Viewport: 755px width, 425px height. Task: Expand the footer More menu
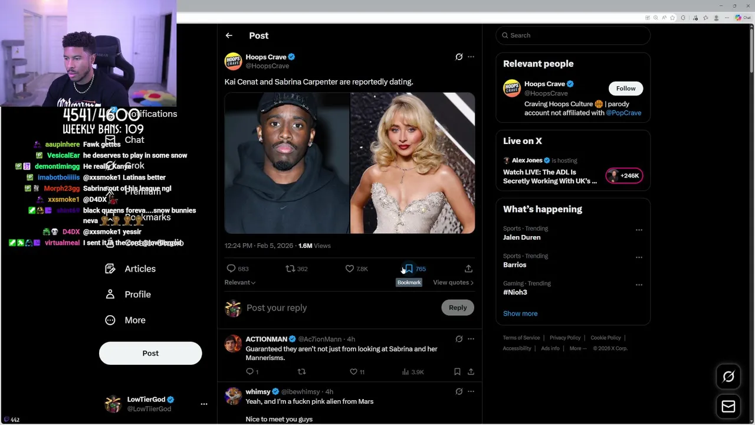tap(578, 348)
